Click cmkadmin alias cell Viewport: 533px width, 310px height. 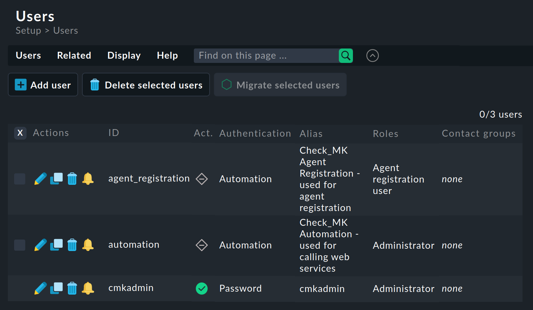click(322, 289)
